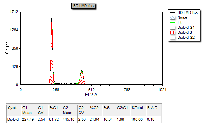Screen dimensions: 206x134
Task: Click the 256 x-axis tick label
Action: pos(56,90)
